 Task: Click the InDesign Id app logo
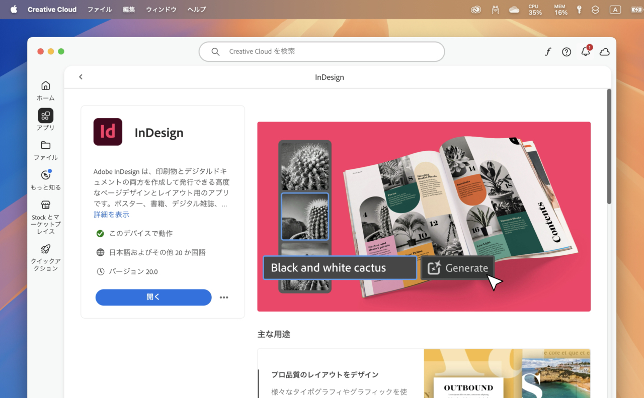(108, 132)
